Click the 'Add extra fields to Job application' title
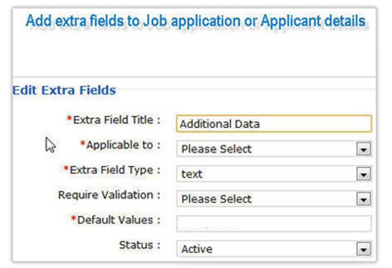This screenshot has height=268, width=392. click(x=195, y=21)
